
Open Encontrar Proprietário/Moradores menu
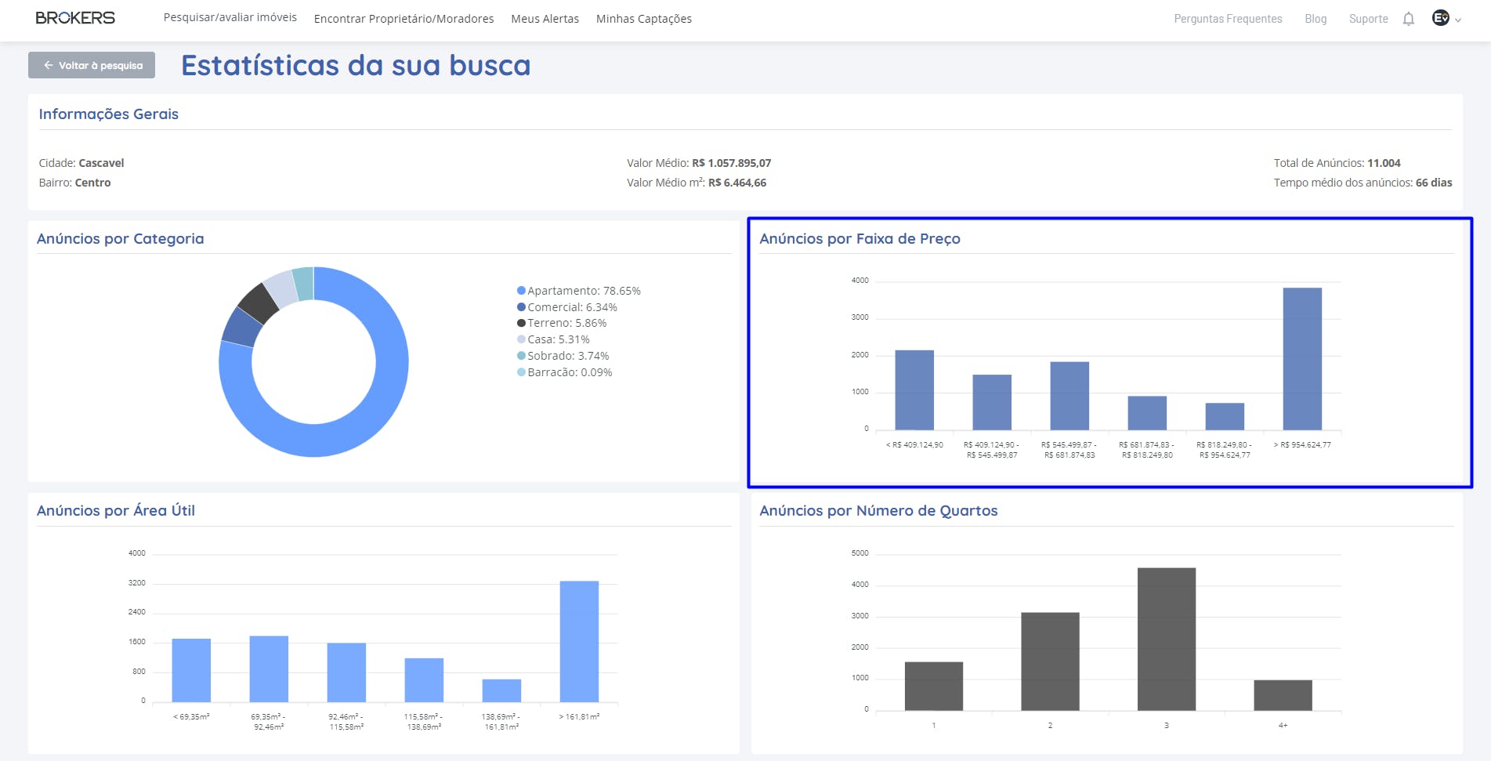tap(404, 19)
